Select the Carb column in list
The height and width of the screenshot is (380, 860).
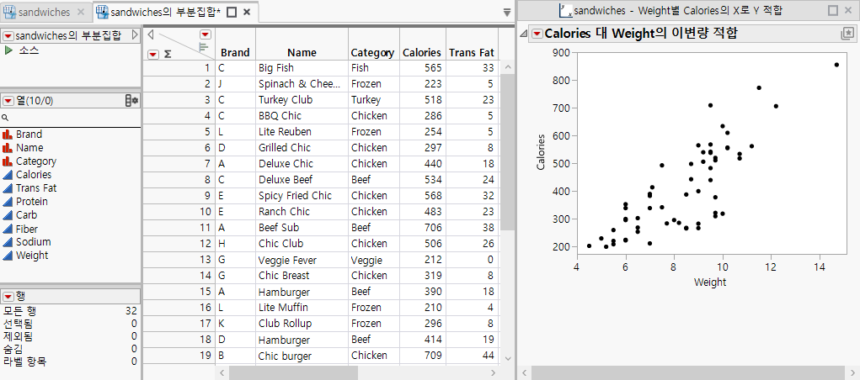click(26, 215)
